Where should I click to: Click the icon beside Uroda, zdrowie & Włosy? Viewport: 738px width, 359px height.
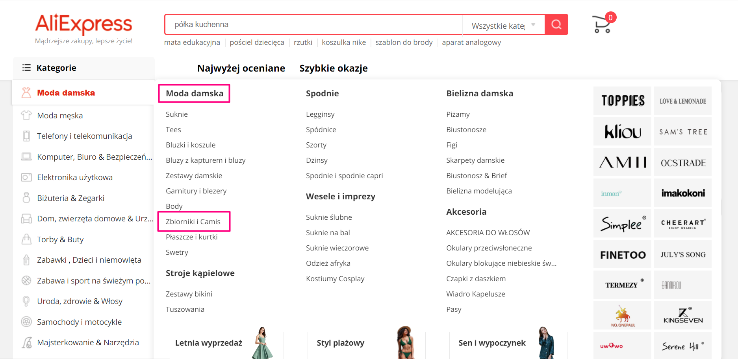click(x=26, y=301)
